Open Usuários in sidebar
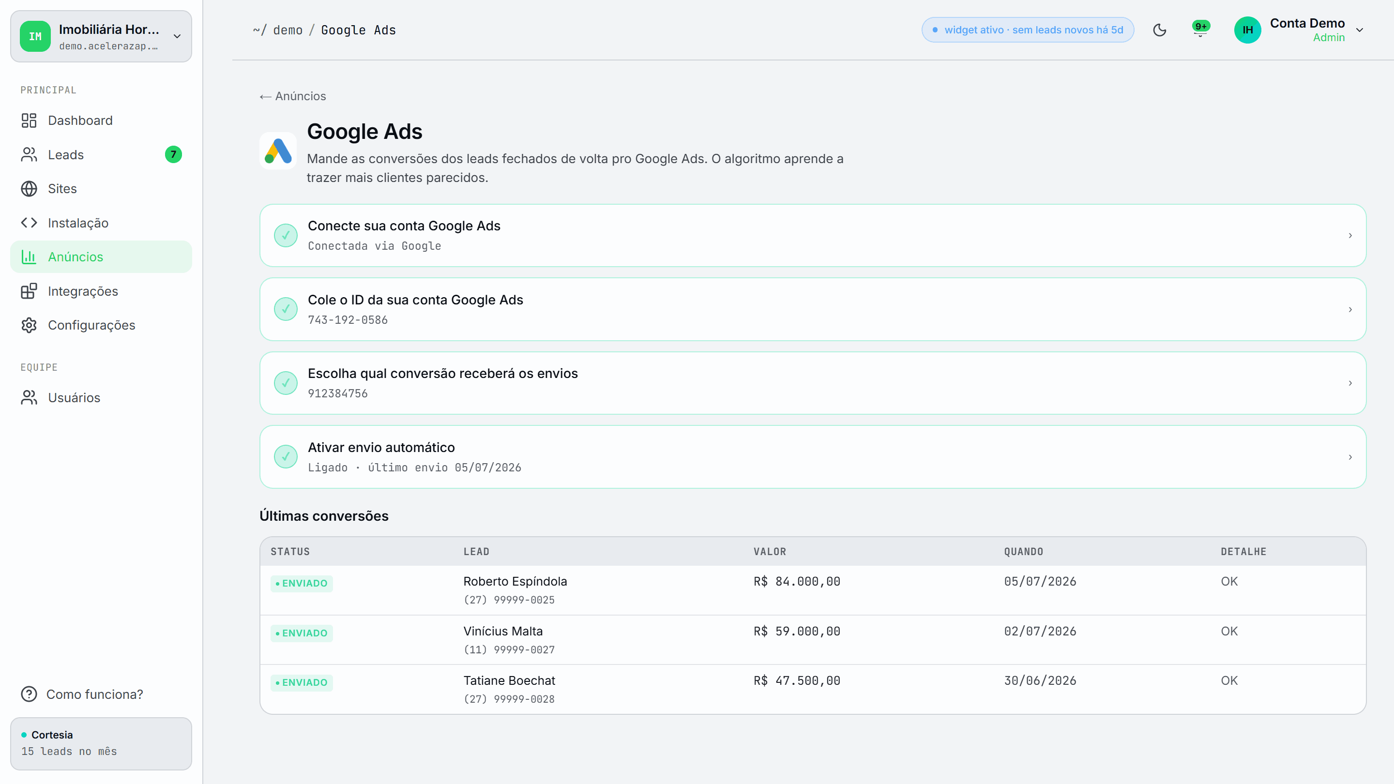This screenshot has width=1394, height=784. click(x=101, y=398)
